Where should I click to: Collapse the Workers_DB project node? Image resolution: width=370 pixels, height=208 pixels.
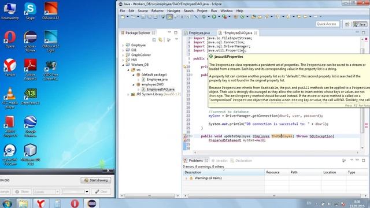click(x=123, y=65)
